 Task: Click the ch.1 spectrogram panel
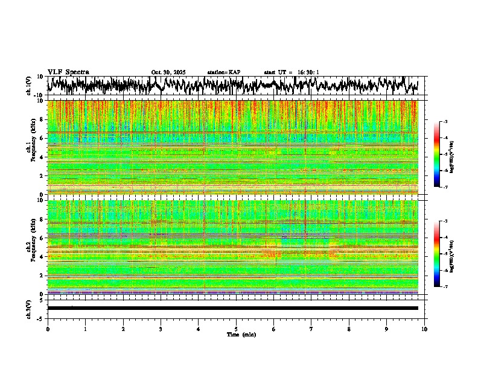[x=232, y=147]
